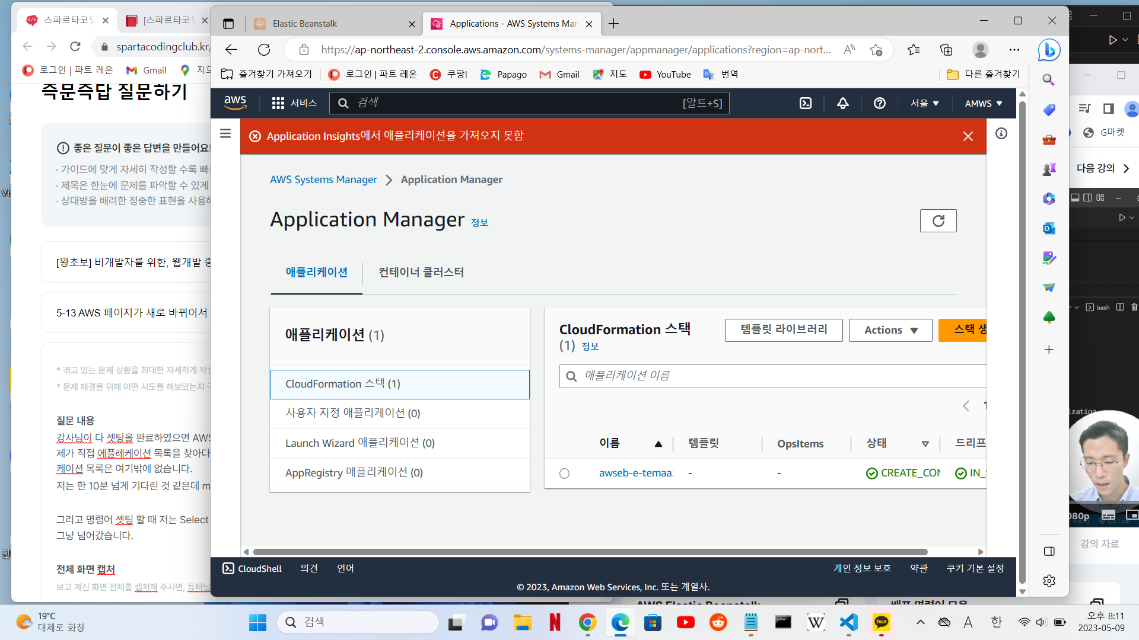
Task: Open Netflix from the taskbar
Action: 555,622
